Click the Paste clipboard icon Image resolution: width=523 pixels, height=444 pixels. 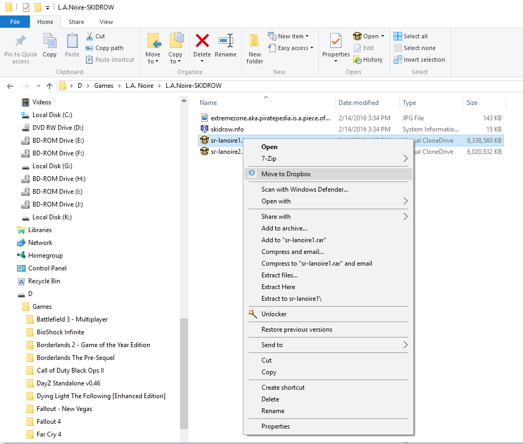72,41
